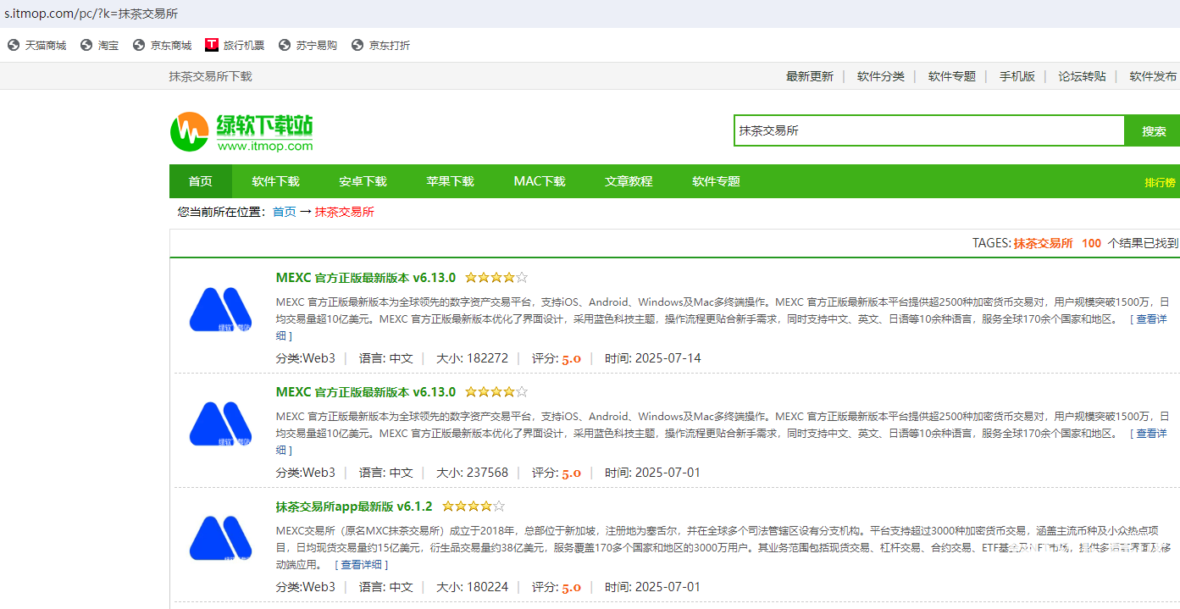1180x609 pixels.
Task: Select the 安卓下载 navigation tab
Action: (x=363, y=181)
